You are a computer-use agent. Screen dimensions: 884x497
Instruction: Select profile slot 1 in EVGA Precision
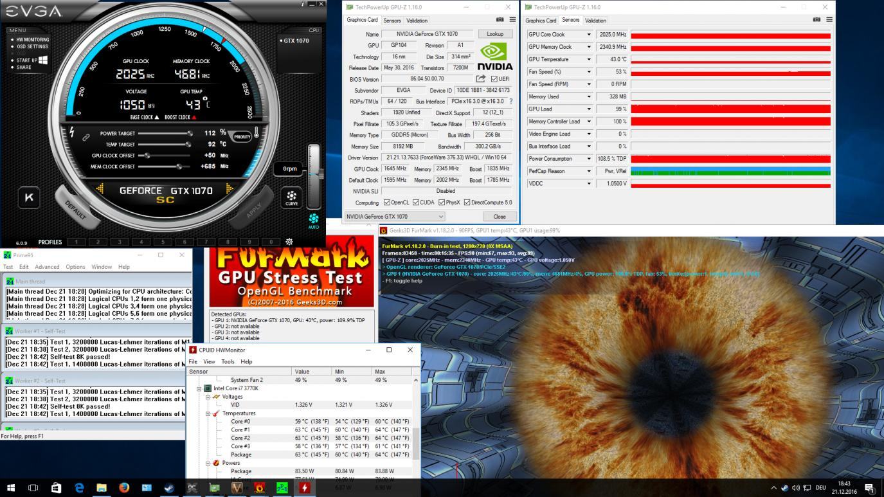[76, 242]
